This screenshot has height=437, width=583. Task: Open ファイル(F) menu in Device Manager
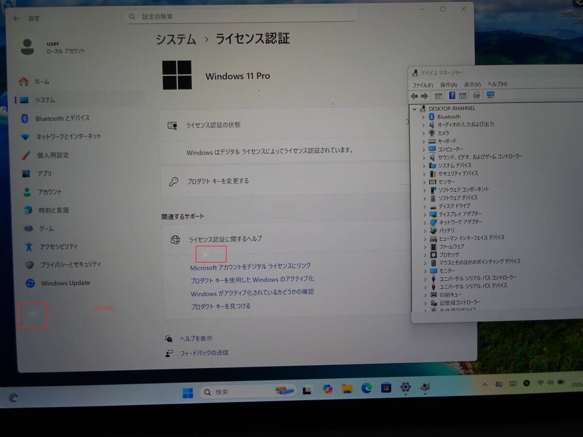pyautogui.click(x=423, y=85)
